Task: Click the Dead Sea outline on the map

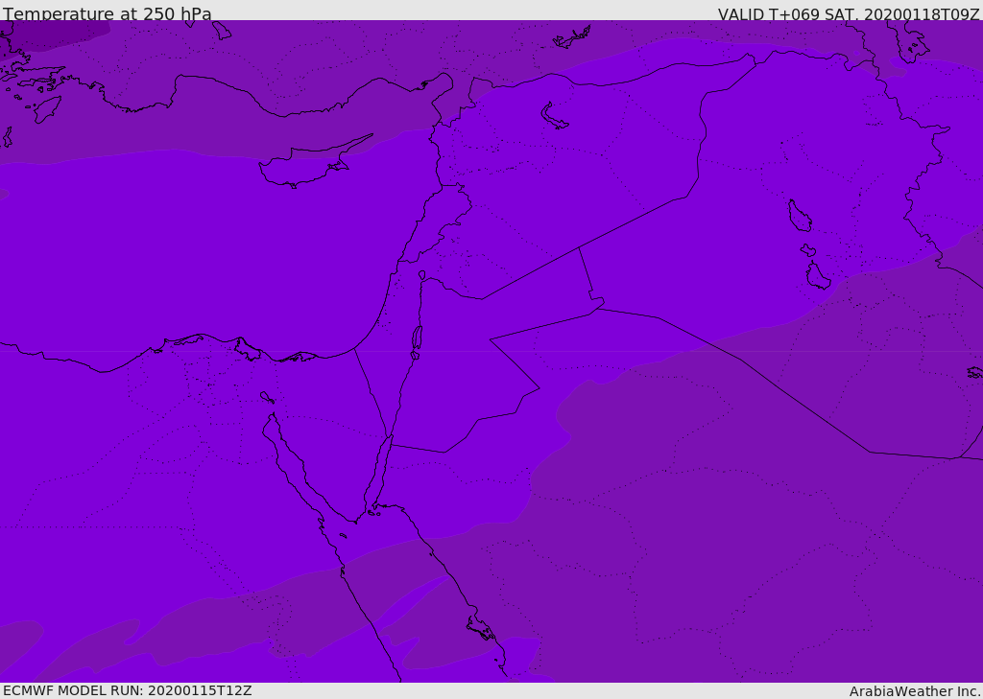Action: pyautogui.click(x=417, y=340)
